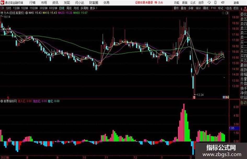Open the 交易 menu

106,3
